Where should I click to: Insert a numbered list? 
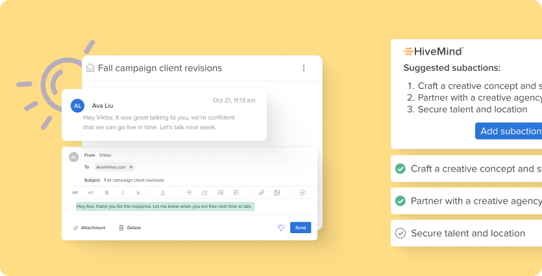204,193
